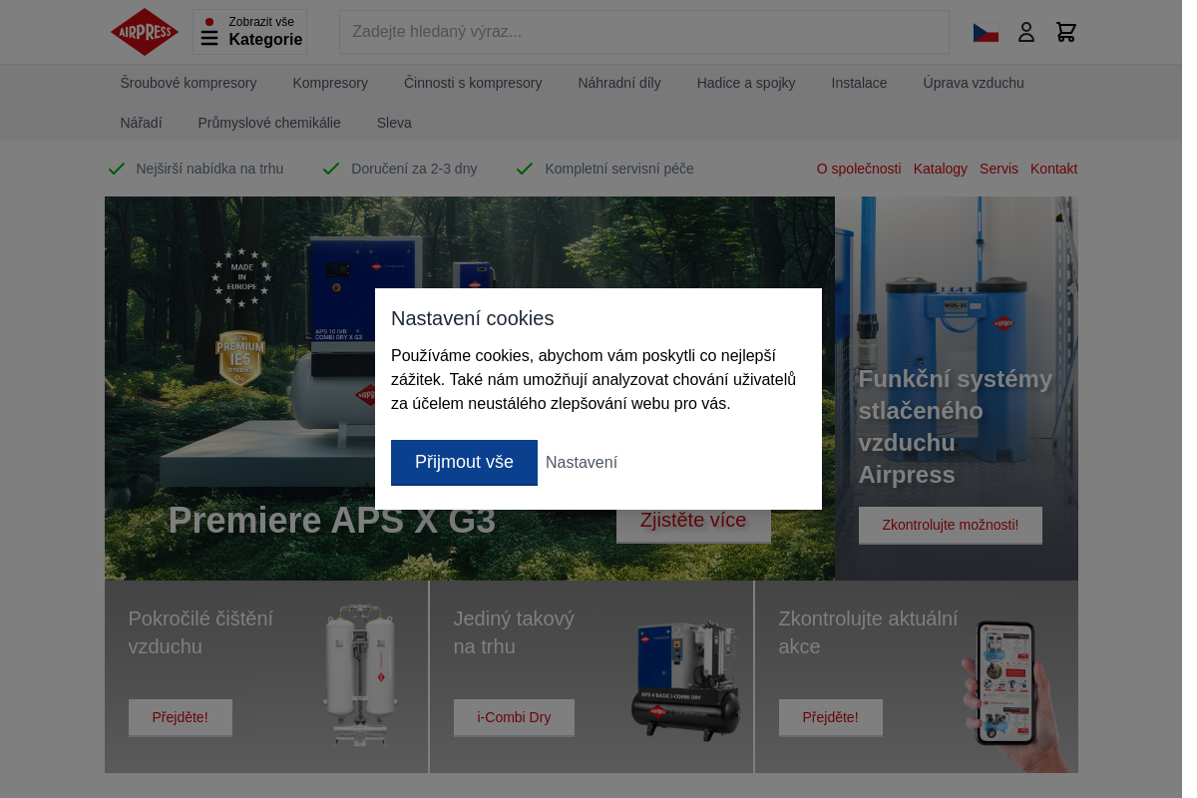Open the shopping cart icon

(1066, 33)
